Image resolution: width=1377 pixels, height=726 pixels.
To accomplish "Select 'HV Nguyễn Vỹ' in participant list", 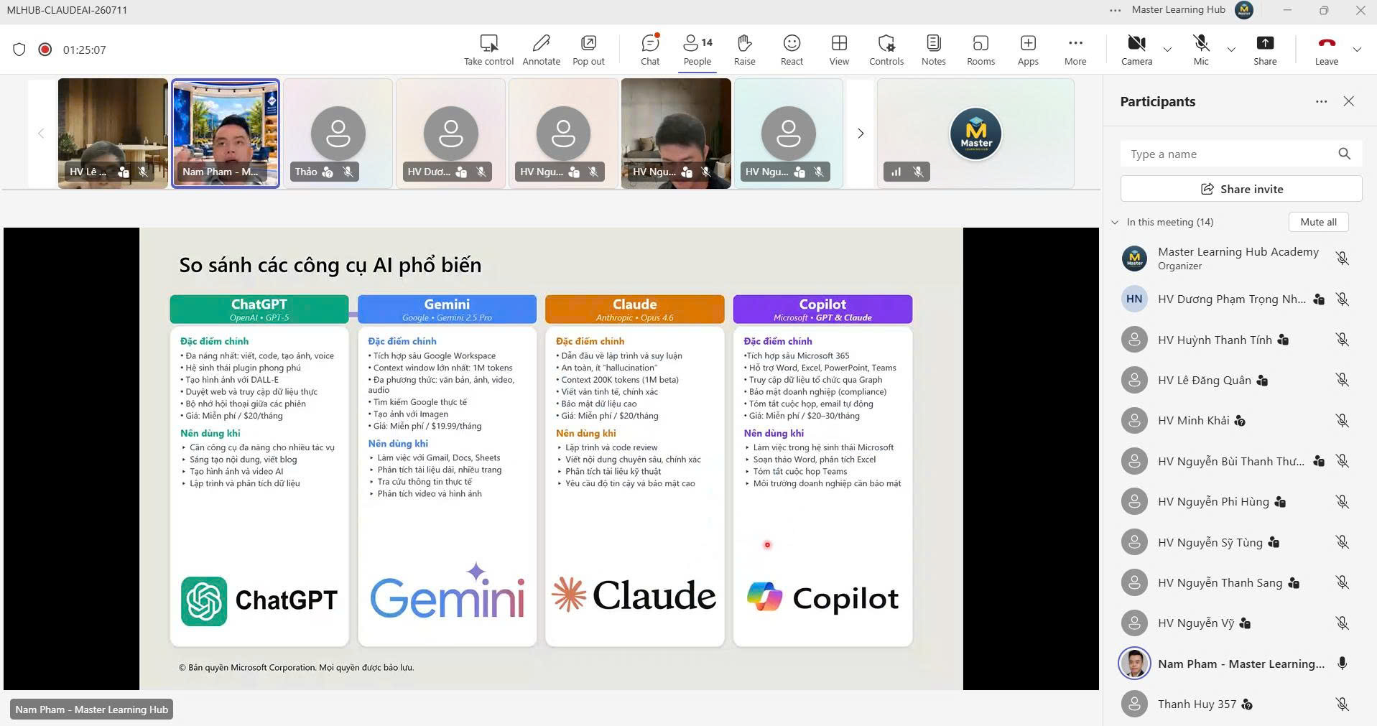I will [1196, 623].
